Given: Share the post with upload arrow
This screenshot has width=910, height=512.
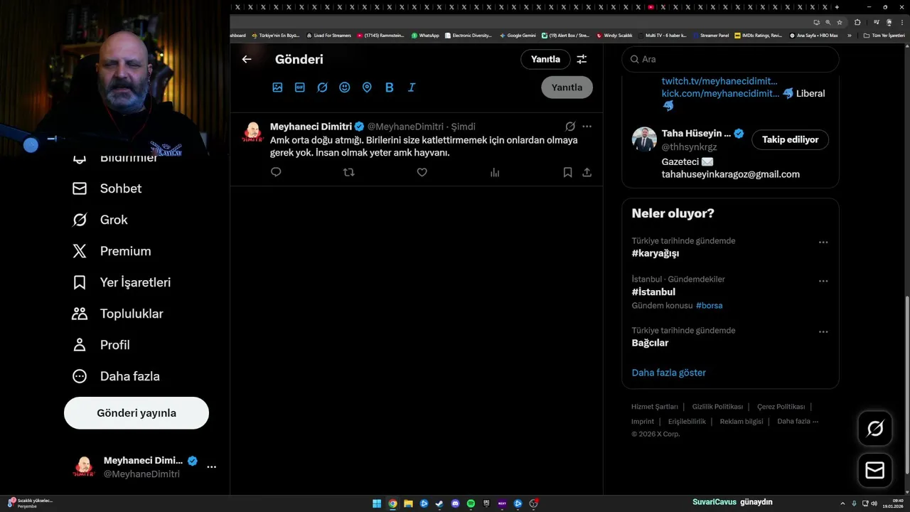Looking at the screenshot, I should [x=587, y=172].
